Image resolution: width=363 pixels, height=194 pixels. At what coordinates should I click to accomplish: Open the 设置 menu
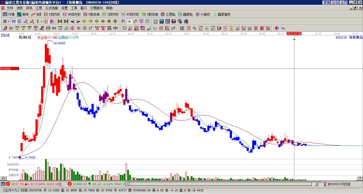coord(64,8)
